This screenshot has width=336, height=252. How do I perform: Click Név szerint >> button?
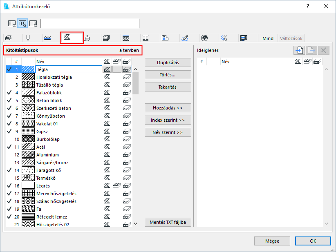168,132
